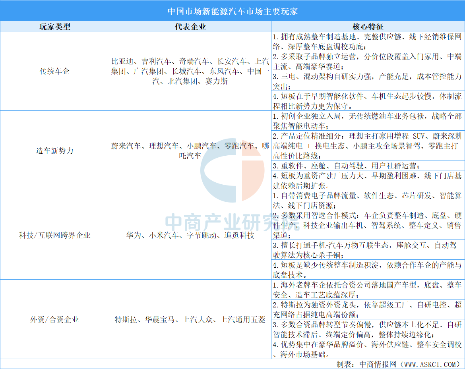Click the cell starting 3.多数合资品牌转型
Viewport: 465px width, 369px height.
(368, 329)
